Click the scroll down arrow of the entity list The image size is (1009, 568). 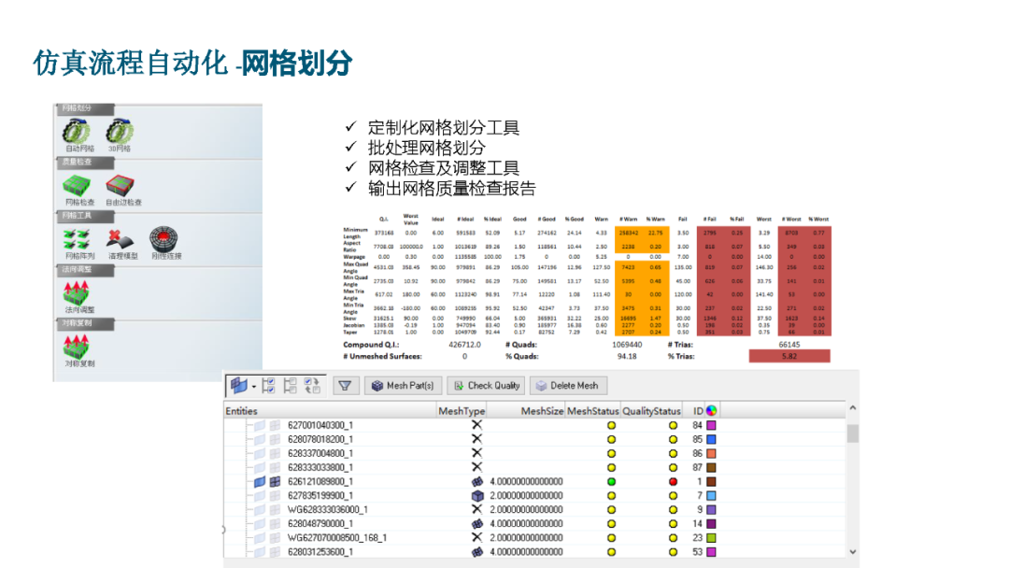coord(853,551)
